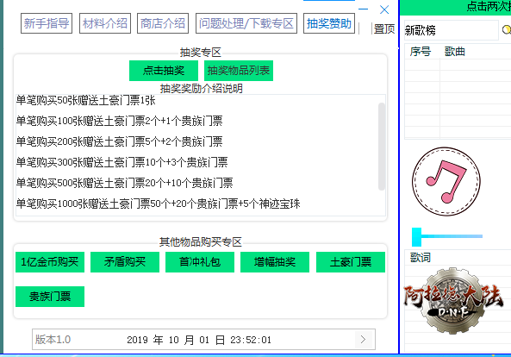The width and height of the screenshot is (511, 357).
Task: Open the 抽奖物品列表 button
Action: 239,71
